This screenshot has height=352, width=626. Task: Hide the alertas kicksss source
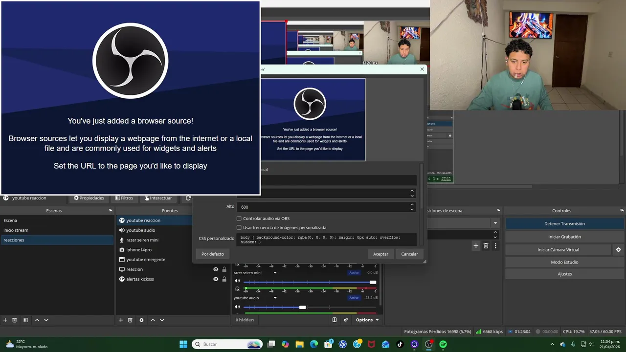tap(216, 279)
